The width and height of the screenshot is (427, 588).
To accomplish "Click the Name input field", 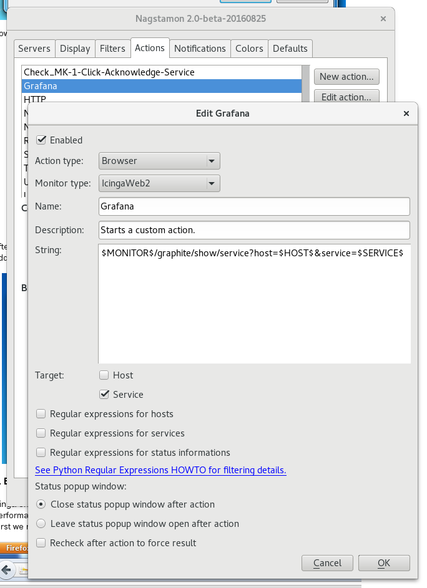I will (254, 206).
